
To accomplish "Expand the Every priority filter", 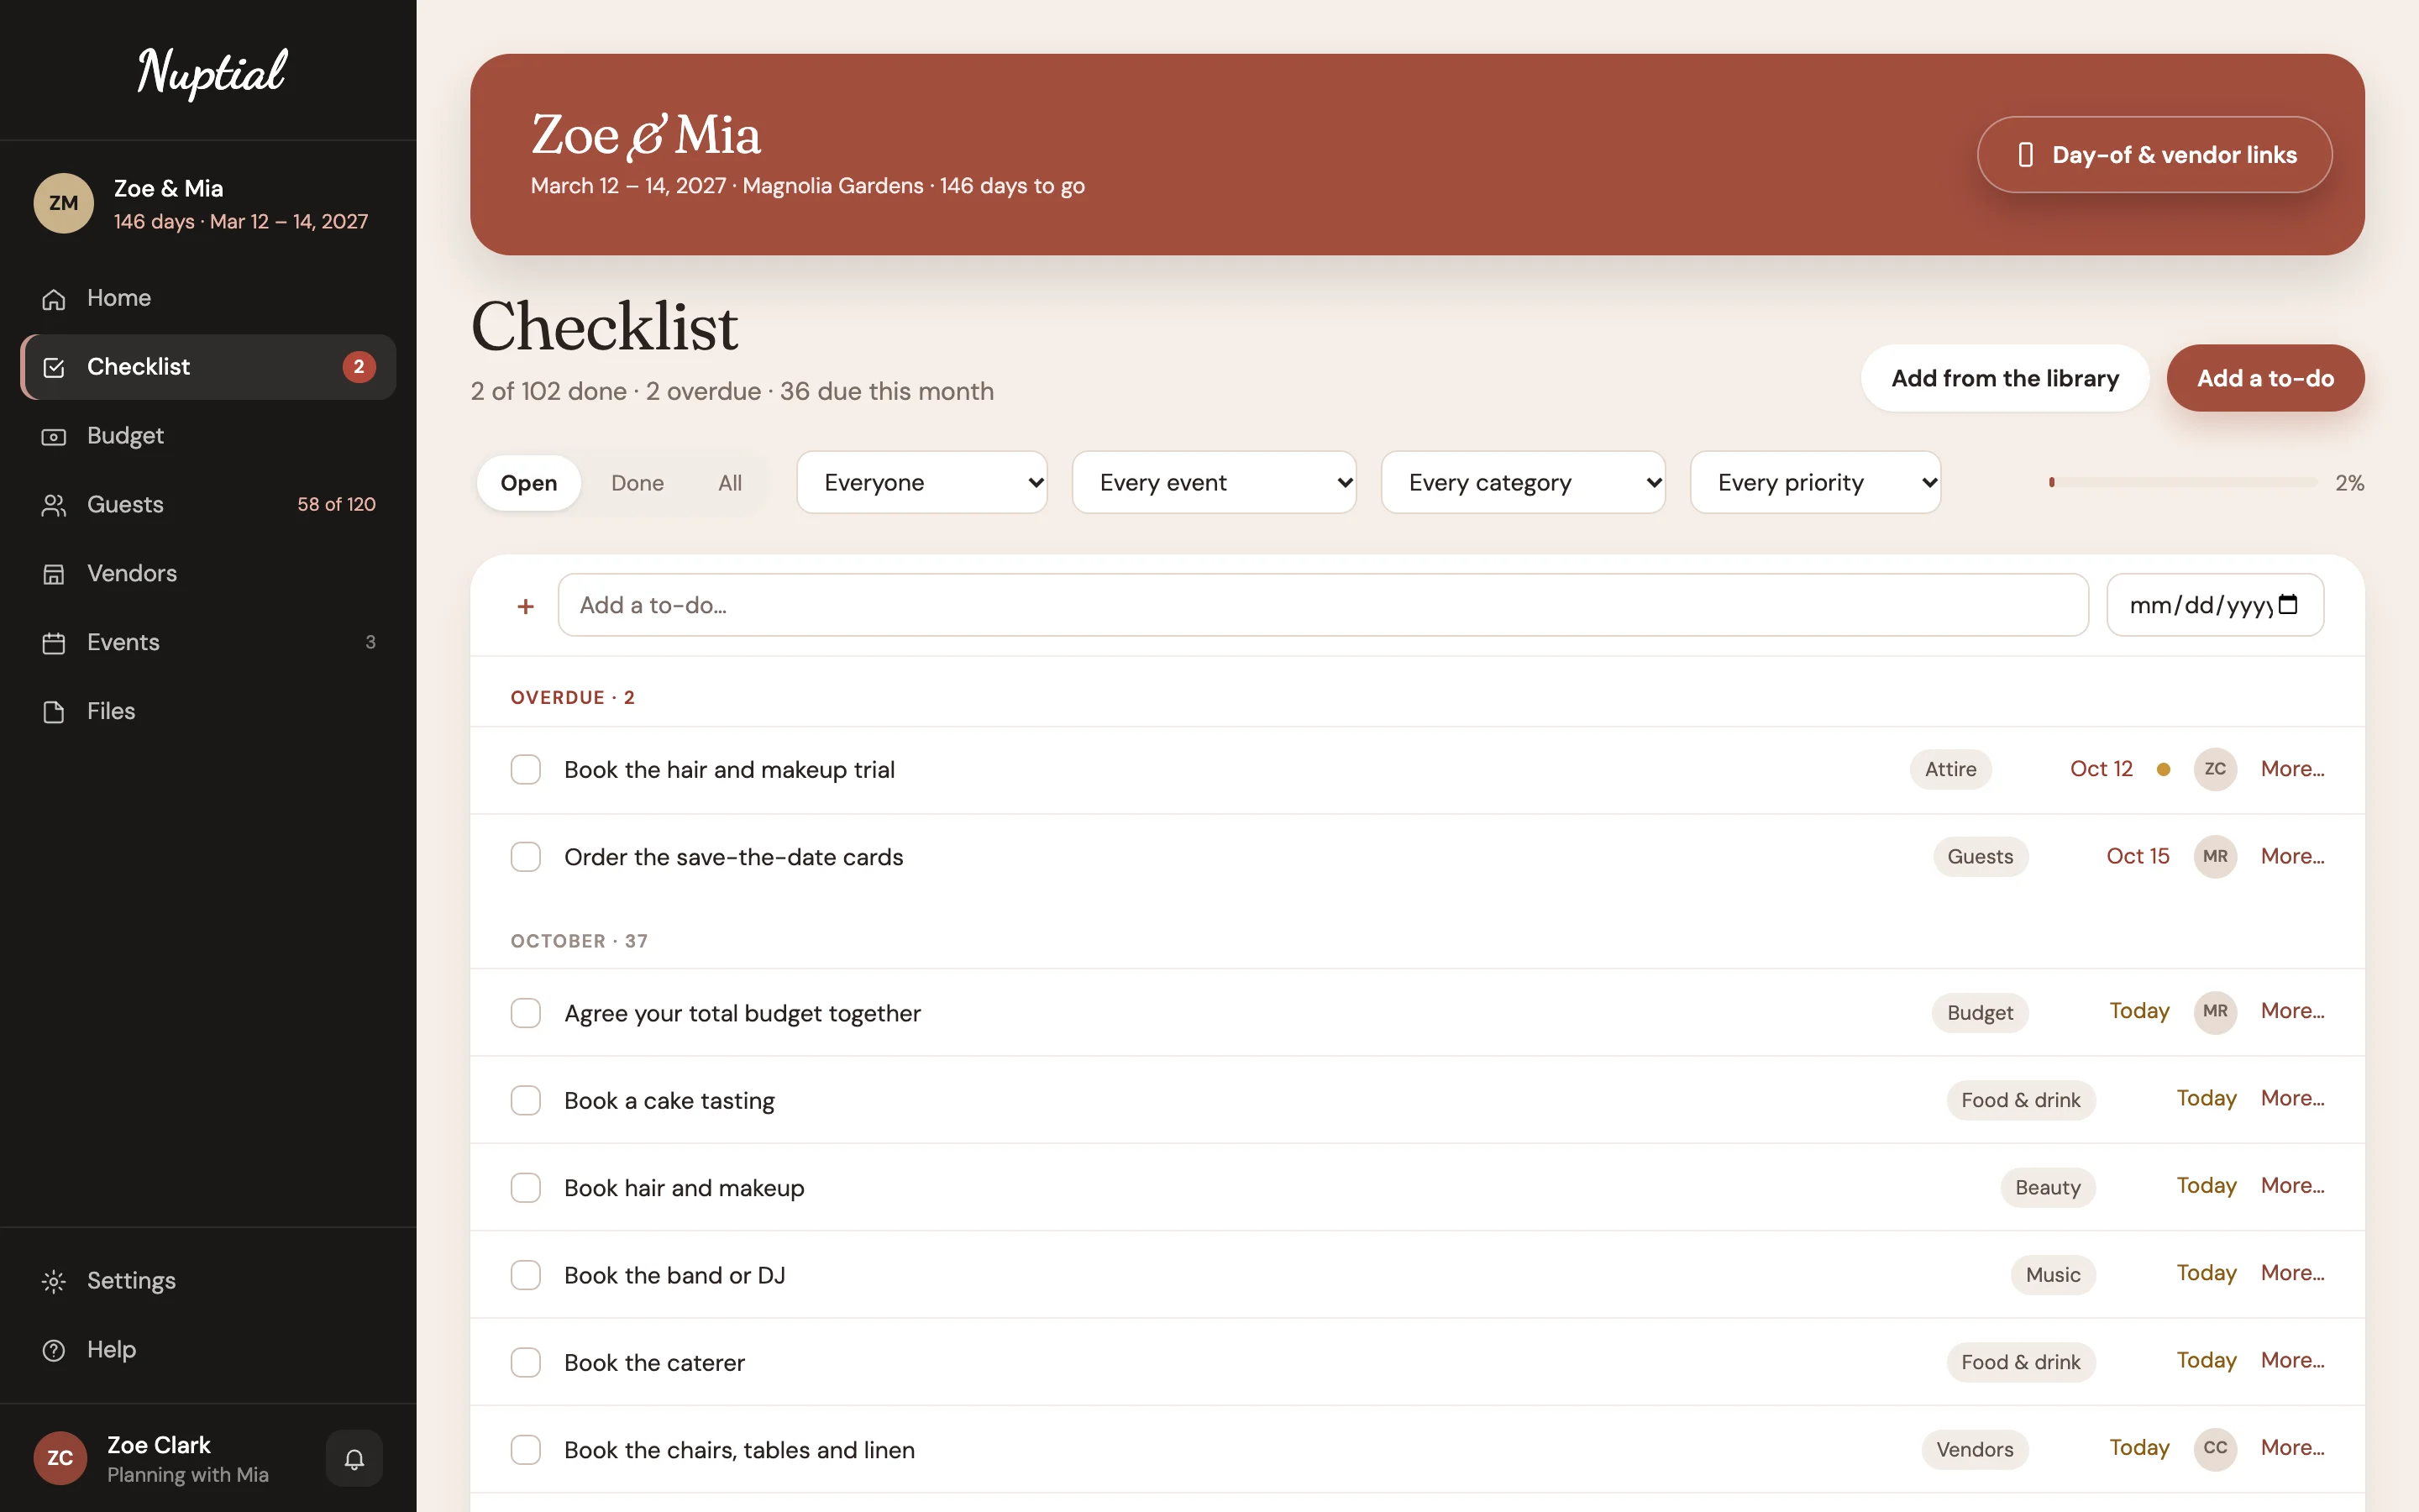I will click(1815, 482).
